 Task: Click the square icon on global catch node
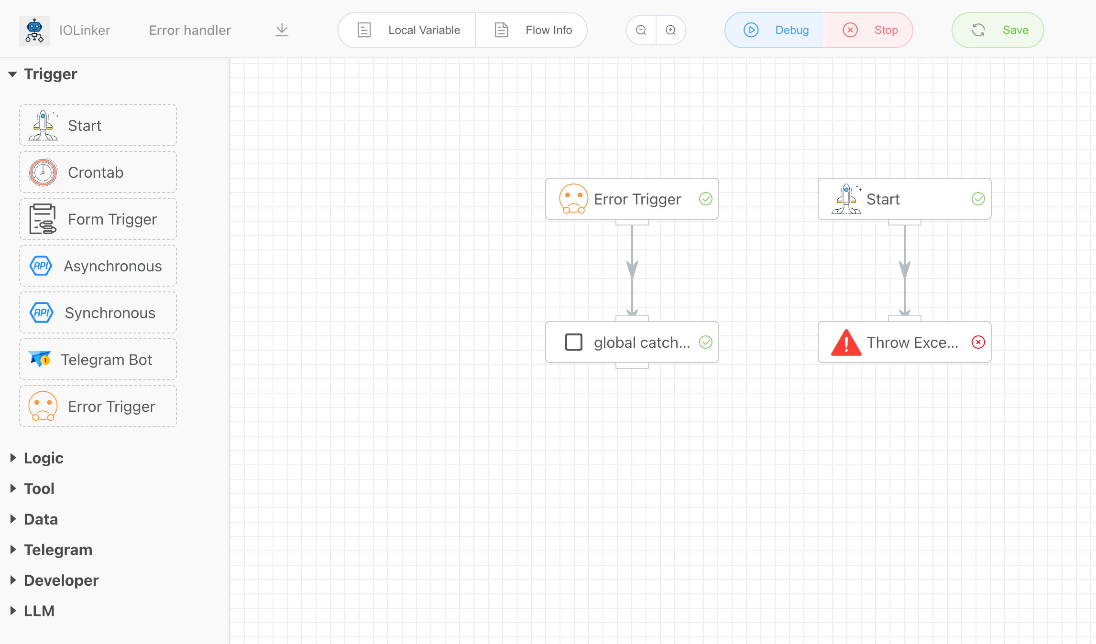(x=573, y=343)
